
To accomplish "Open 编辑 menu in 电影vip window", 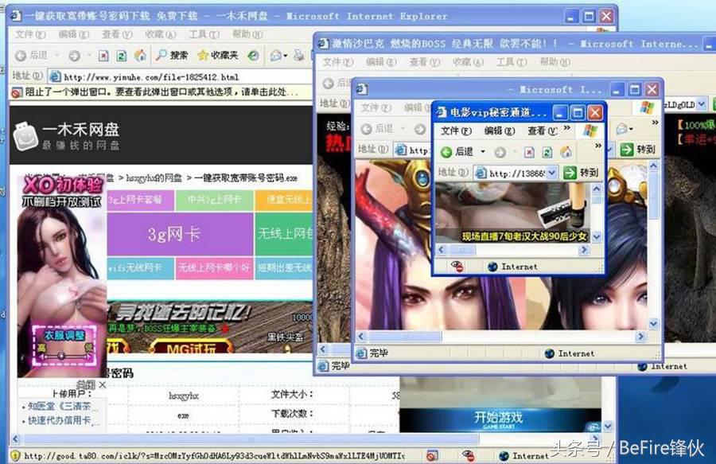I will [499, 131].
